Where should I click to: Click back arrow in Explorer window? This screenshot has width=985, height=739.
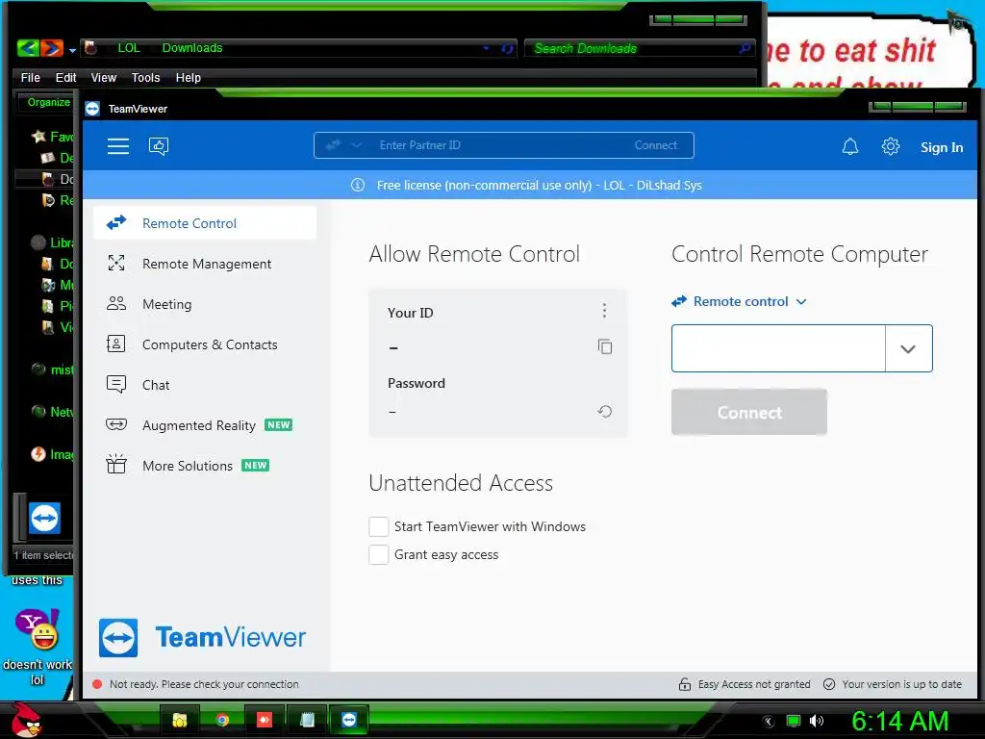28,48
